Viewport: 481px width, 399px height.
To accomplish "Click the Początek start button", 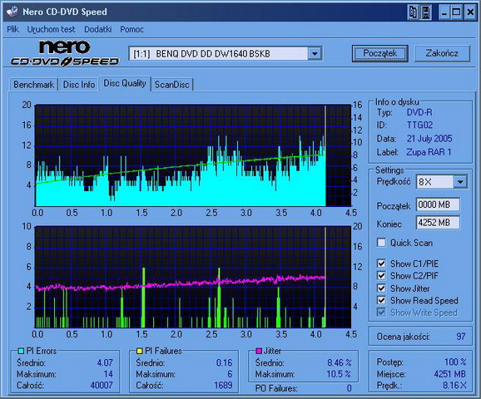I will [379, 53].
